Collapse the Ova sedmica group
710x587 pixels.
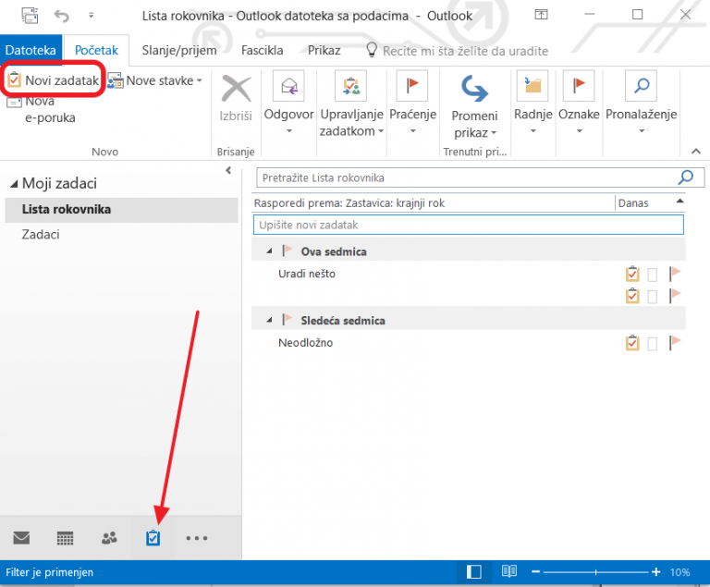(x=269, y=251)
